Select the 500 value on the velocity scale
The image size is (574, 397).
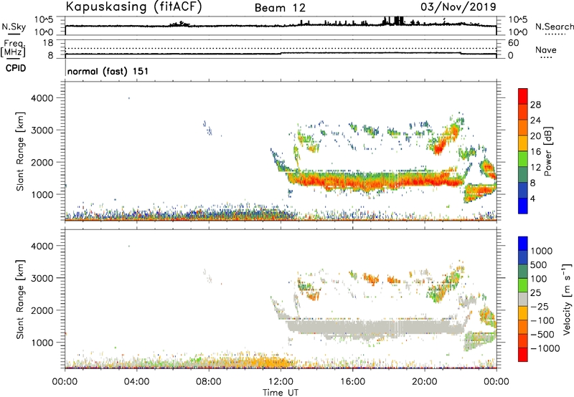coord(540,265)
